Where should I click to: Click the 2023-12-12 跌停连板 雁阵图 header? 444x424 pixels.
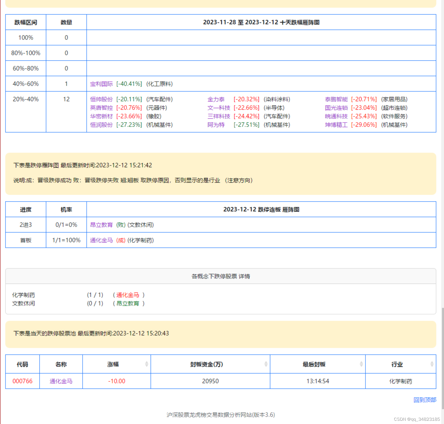pos(261,210)
